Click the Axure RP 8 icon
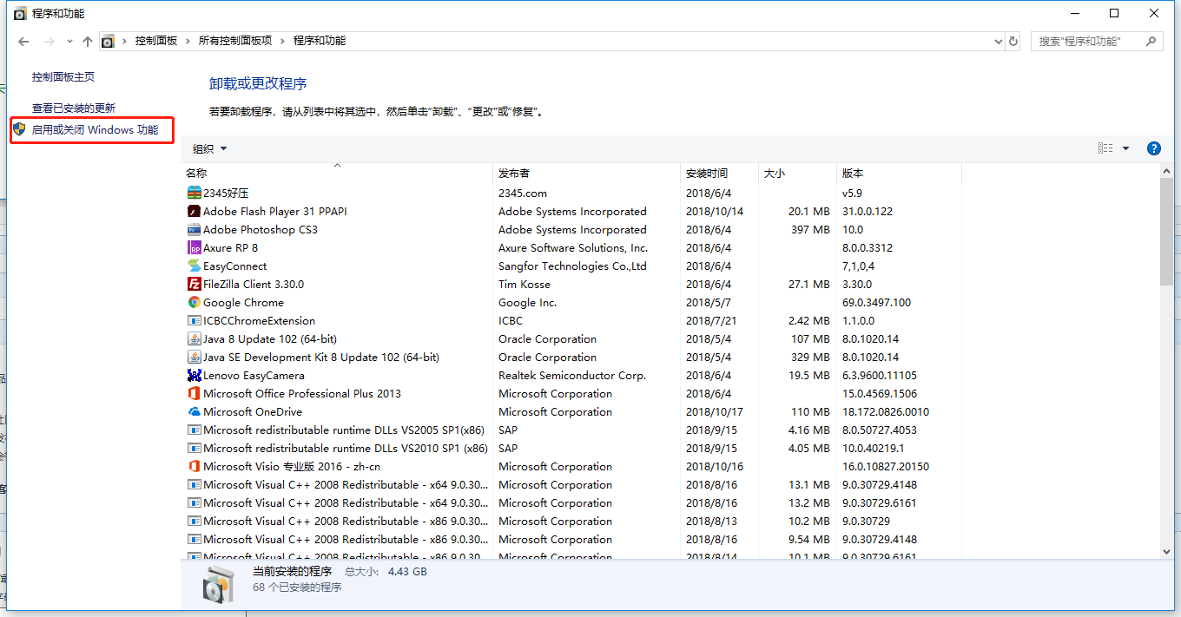 pos(194,247)
